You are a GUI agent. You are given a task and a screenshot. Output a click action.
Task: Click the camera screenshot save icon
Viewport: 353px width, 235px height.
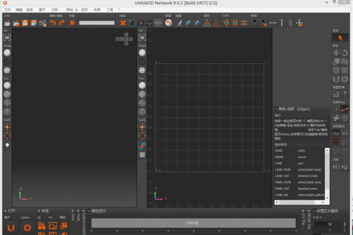(42, 23)
